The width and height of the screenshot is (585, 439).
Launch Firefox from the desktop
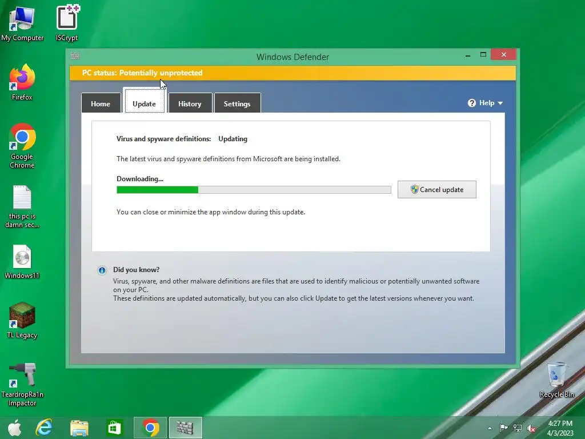22,82
